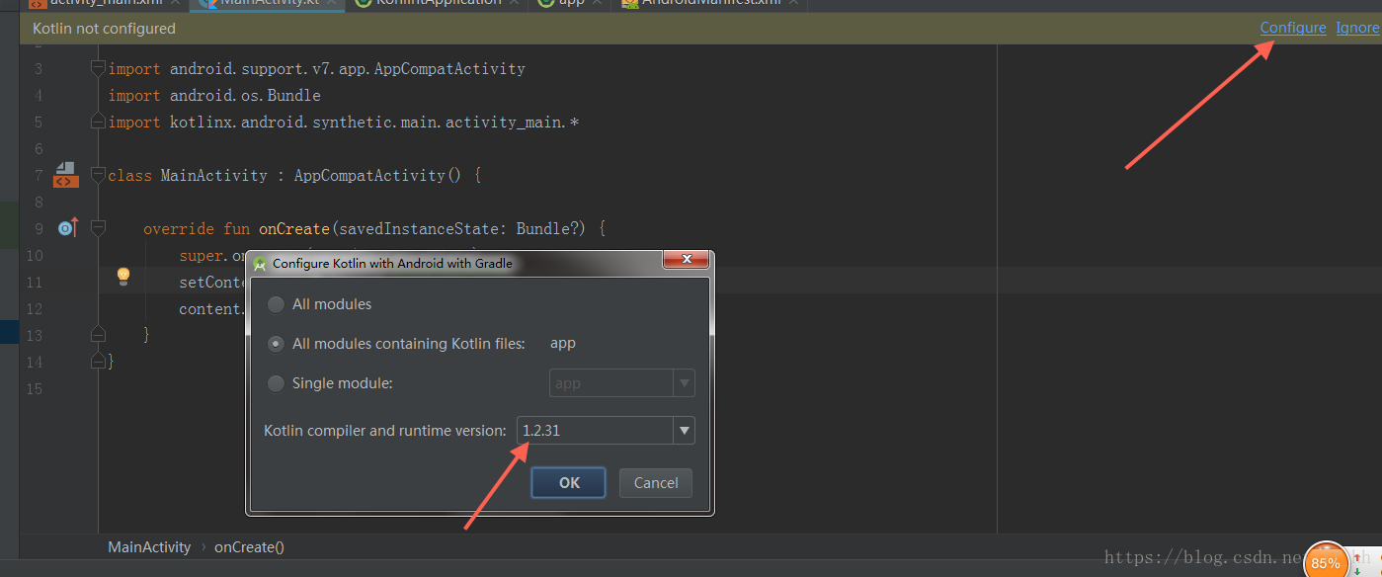Click the 85% memory indicator

tap(1326, 560)
